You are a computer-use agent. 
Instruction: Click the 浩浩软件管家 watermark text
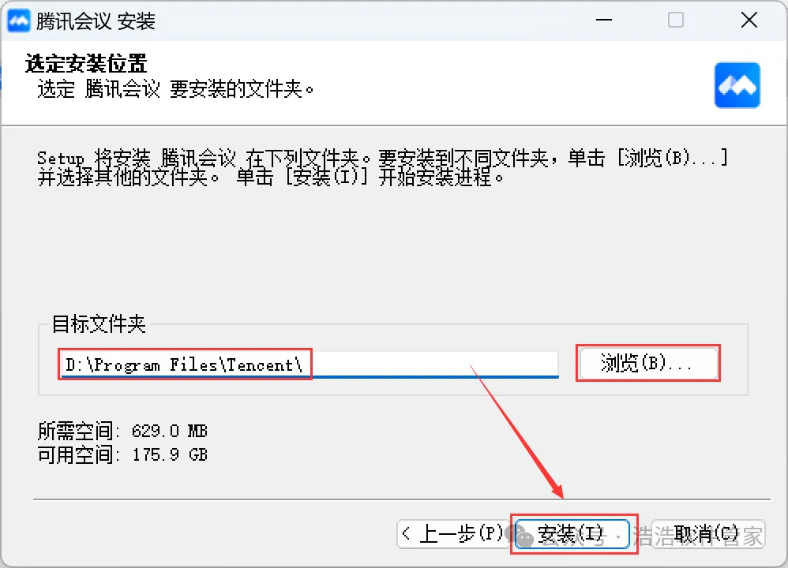(698, 536)
